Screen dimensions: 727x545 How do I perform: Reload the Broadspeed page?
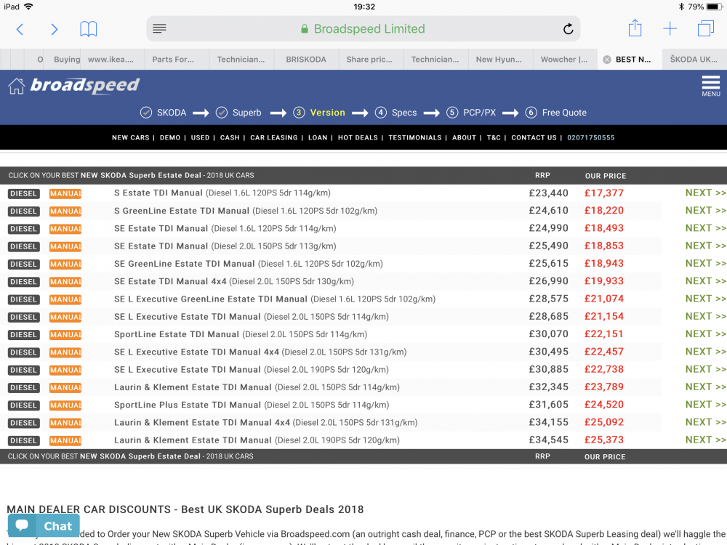(568, 29)
